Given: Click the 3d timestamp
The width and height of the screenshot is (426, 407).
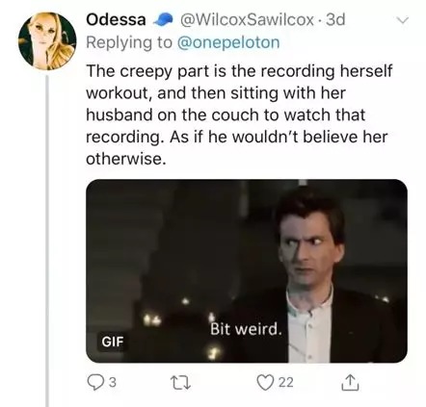Looking at the screenshot, I should click(x=335, y=20).
